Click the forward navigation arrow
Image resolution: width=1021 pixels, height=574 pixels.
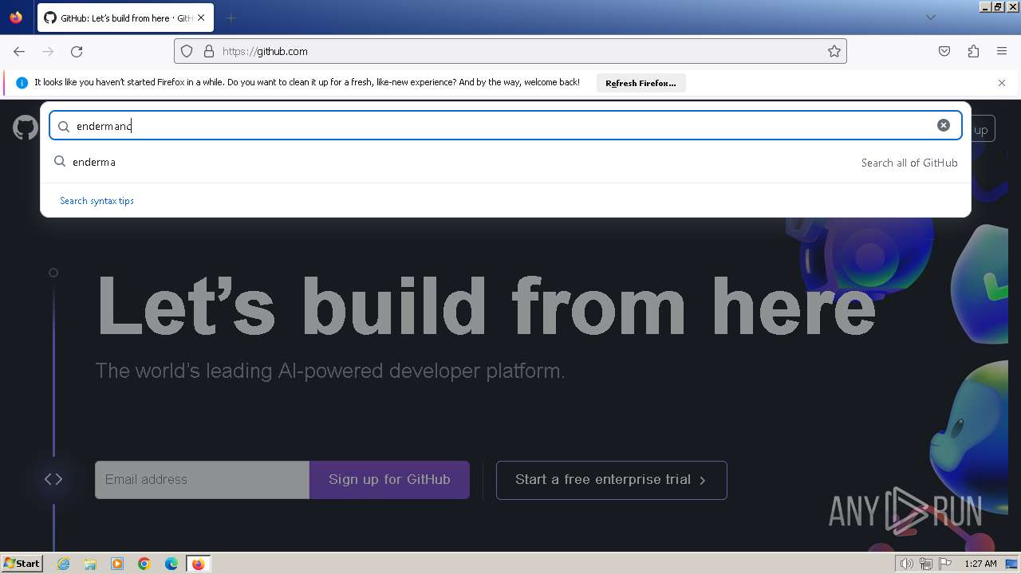click(48, 51)
